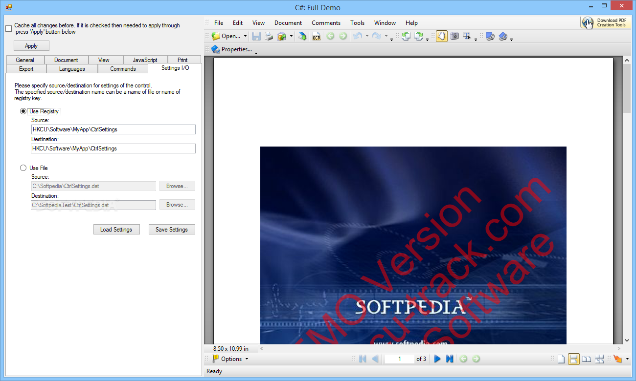Select the Text selection tool

(x=467, y=36)
